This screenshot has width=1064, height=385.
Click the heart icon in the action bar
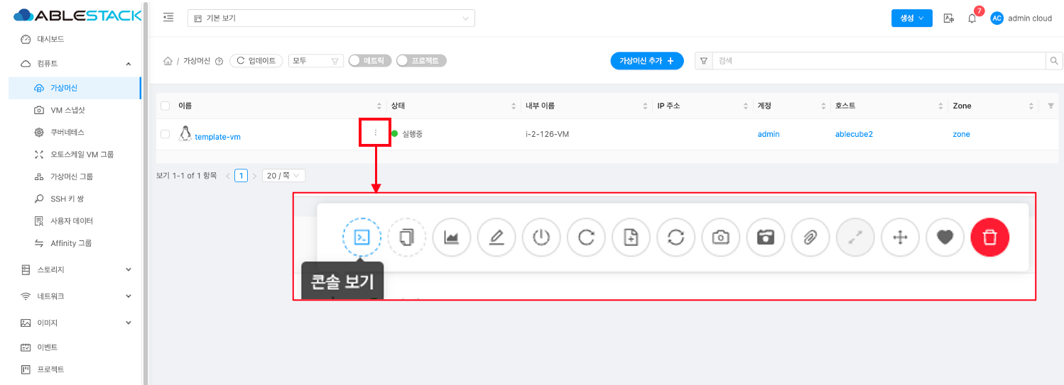945,238
